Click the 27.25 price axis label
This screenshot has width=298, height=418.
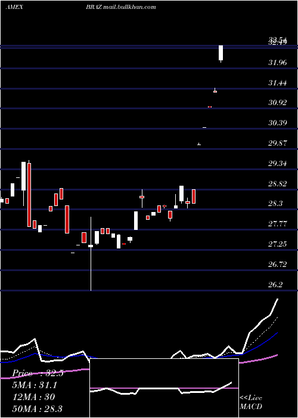[278, 244]
